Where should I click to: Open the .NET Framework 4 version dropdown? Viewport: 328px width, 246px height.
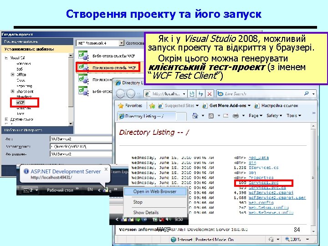click(121, 43)
